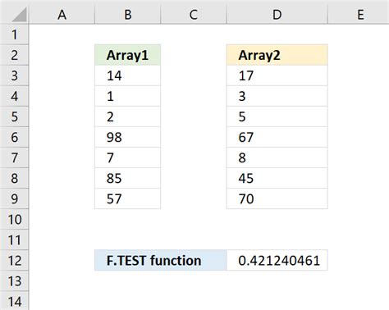389x310 pixels.
Task: Select row 6 header
Action: click(14, 137)
